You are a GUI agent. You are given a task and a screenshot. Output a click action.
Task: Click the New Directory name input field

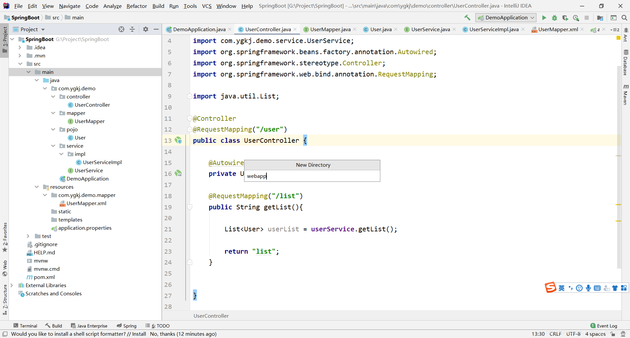[x=312, y=176]
